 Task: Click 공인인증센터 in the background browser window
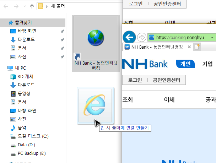coord(167,4)
